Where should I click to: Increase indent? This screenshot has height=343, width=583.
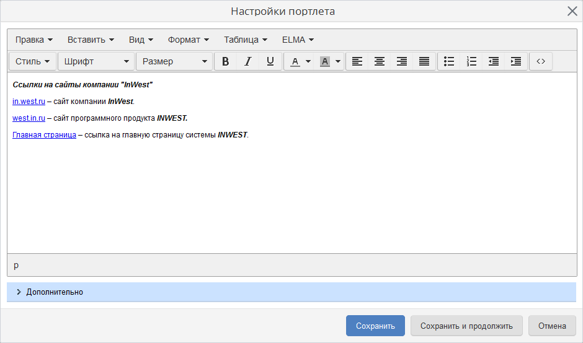pos(515,61)
